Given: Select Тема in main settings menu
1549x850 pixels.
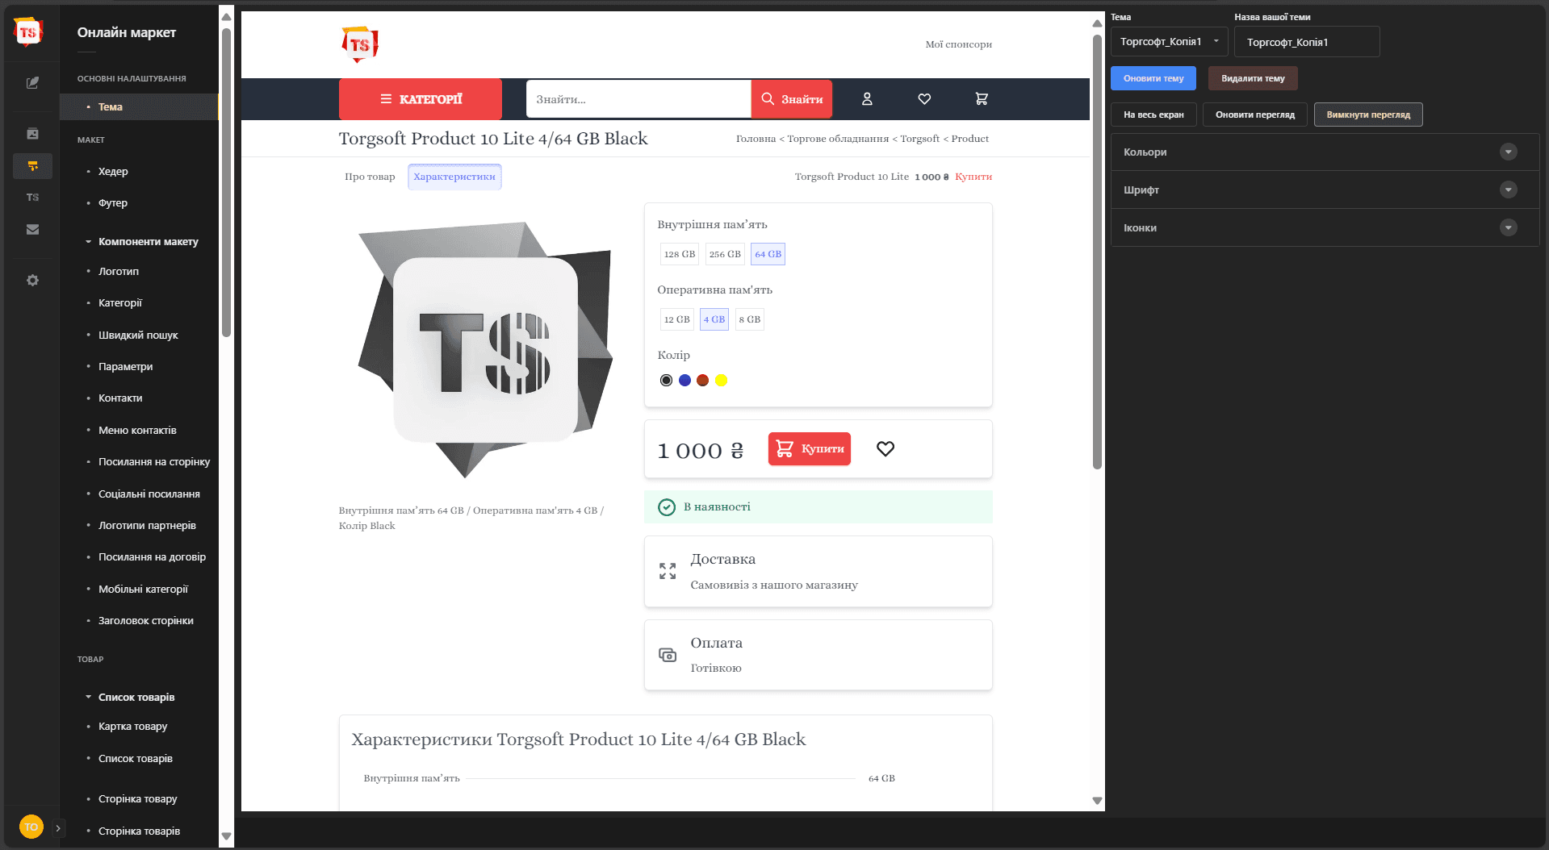Looking at the screenshot, I should coord(139,107).
